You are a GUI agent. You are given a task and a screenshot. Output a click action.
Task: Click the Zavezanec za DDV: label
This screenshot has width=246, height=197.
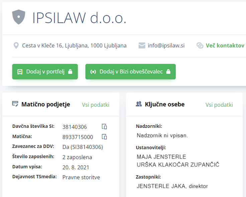(x=33, y=146)
